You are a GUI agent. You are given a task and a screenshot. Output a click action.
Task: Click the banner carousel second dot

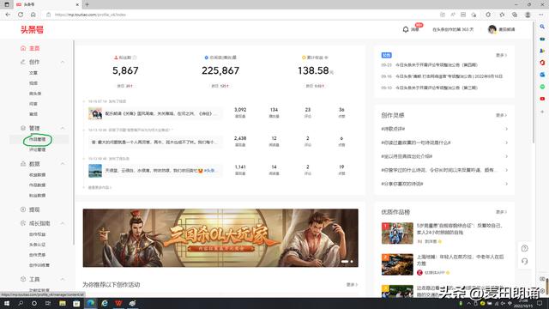(352, 261)
